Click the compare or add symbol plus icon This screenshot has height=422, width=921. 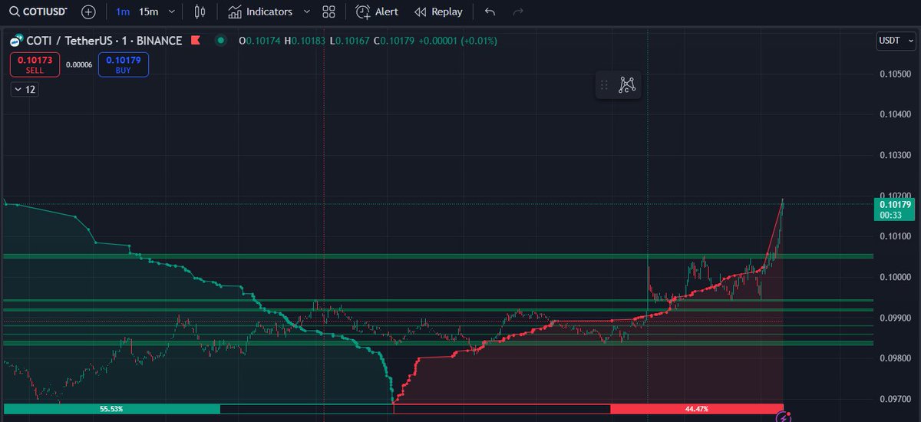tap(89, 12)
